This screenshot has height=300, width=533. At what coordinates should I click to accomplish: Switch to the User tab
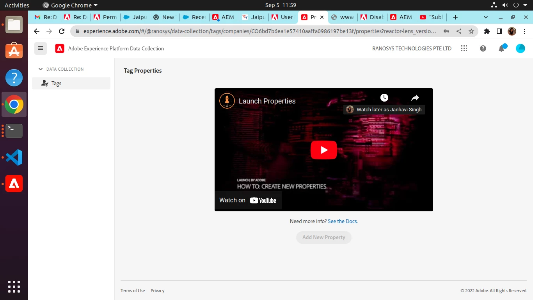tap(283, 17)
